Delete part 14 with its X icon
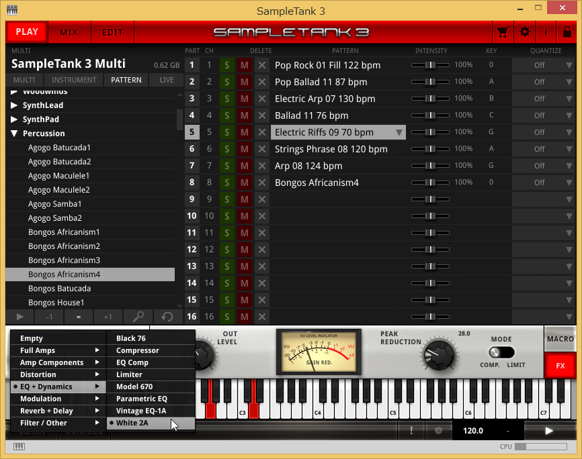Screen dimensions: 582x459 [262, 283]
